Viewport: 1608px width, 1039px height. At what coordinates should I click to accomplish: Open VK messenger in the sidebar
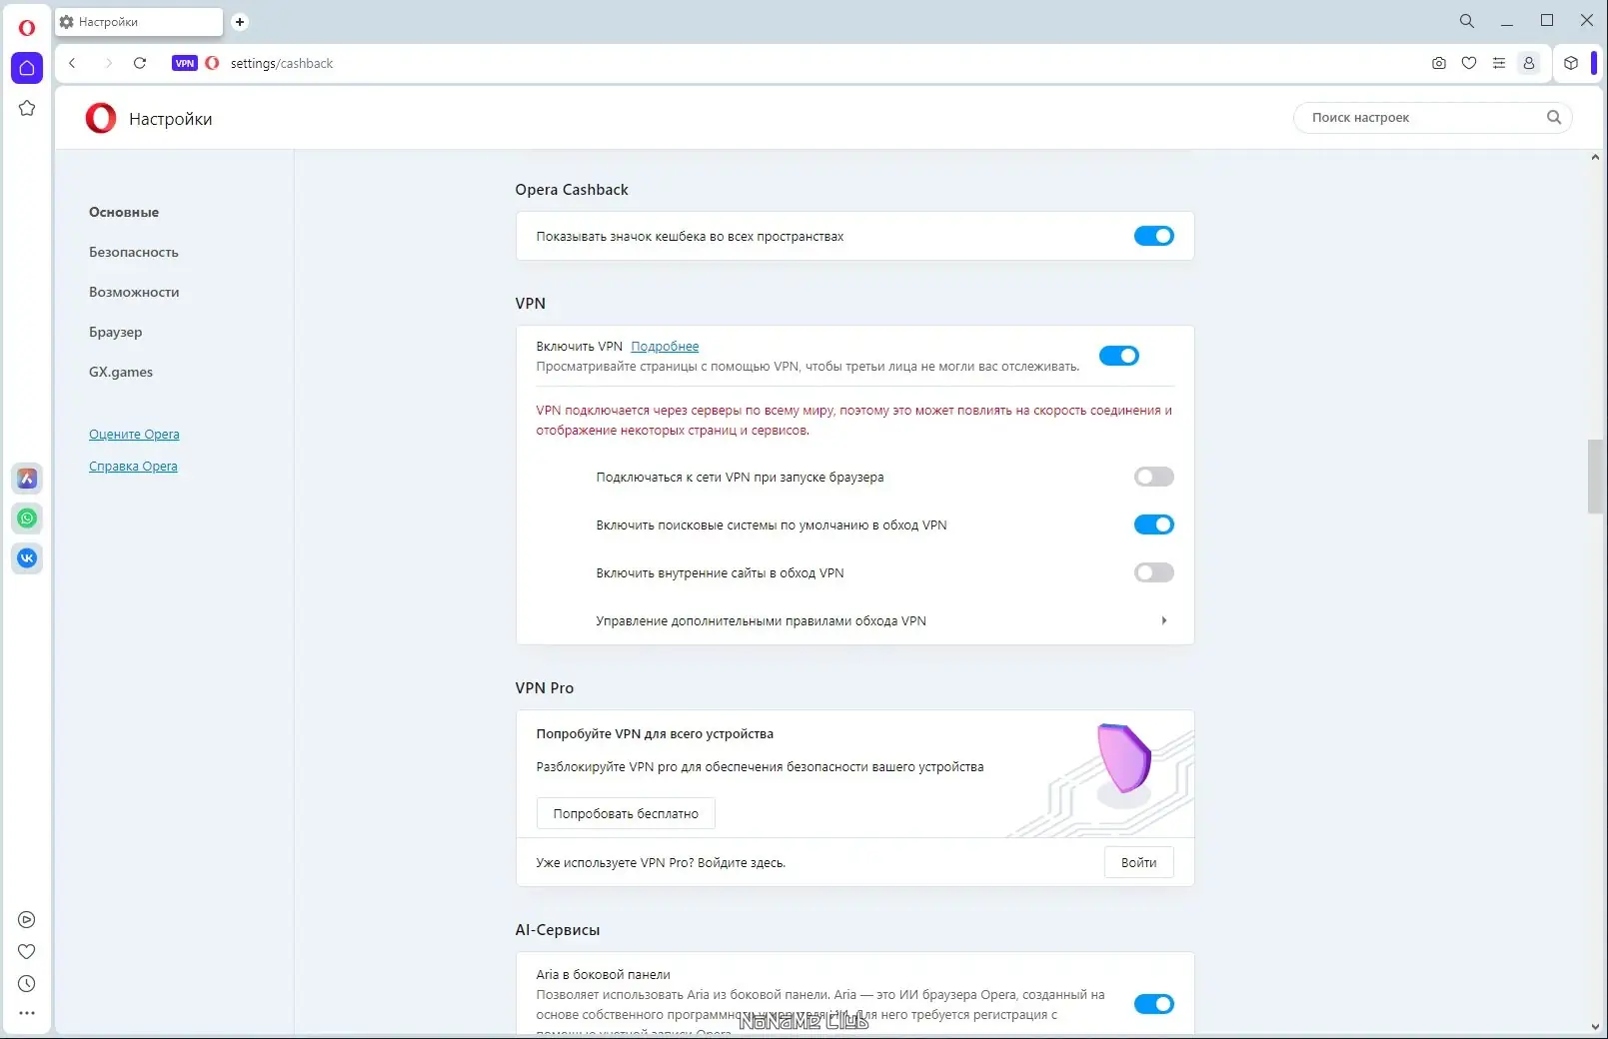27,558
